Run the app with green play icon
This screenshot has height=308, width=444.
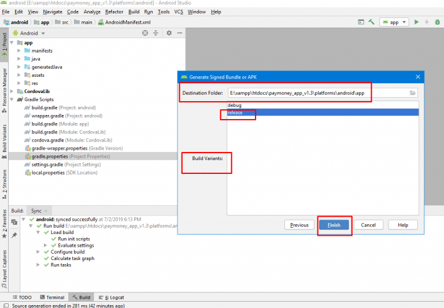416,22
